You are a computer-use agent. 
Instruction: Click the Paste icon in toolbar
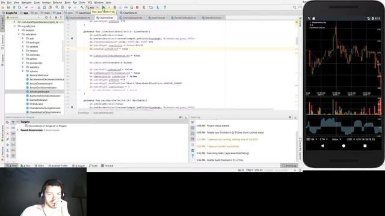pos(50,7)
